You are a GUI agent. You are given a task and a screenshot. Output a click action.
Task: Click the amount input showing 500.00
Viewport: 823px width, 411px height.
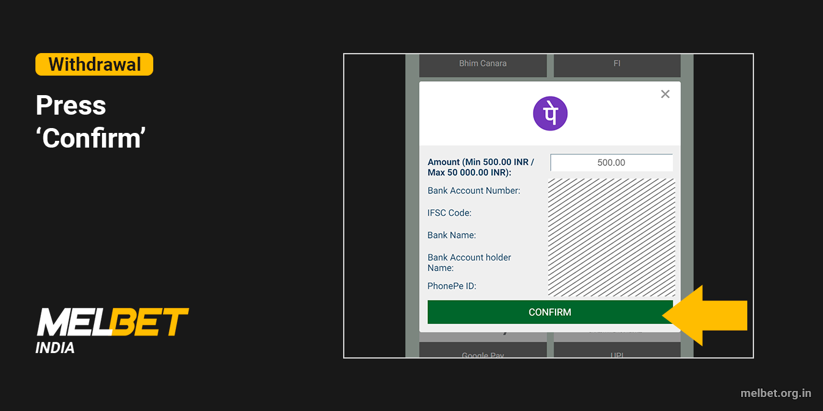click(x=611, y=162)
